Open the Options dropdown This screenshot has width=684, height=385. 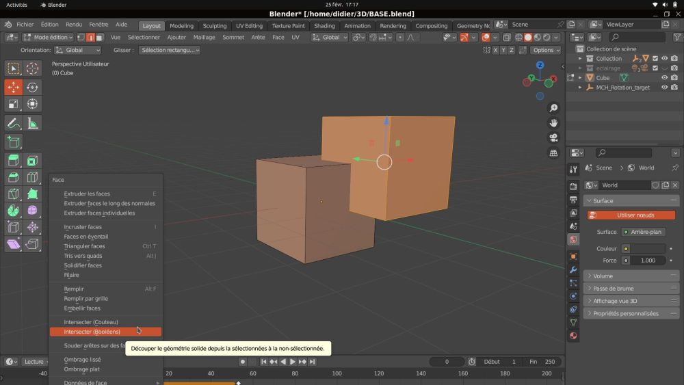546,50
